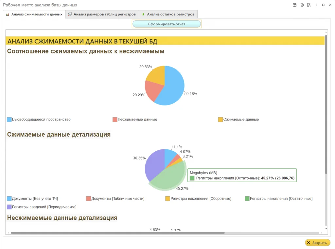335x249 pixels.
Task: Click purple swatch for Регистры сведений [Периодические]
Action: tap(9, 207)
